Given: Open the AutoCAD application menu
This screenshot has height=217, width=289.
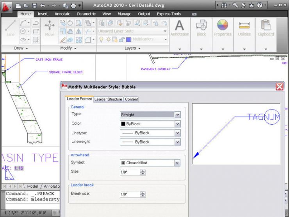Looking at the screenshot, I should [6, 7].
